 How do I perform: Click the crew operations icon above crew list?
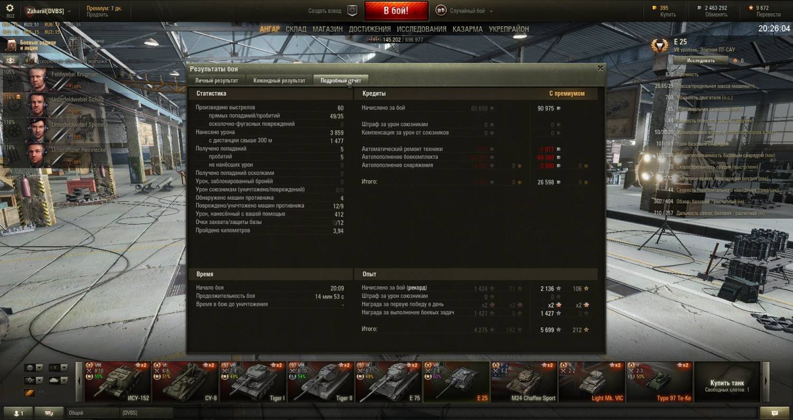[11, 61]
